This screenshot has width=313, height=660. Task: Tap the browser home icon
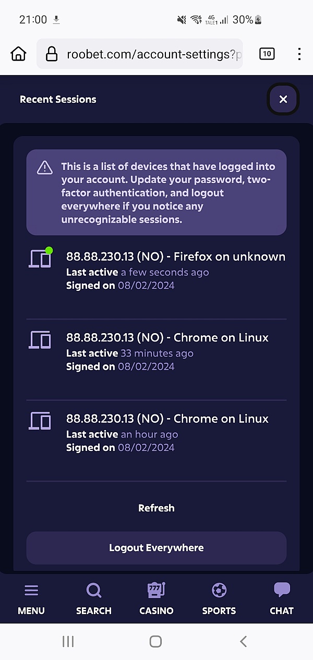coord(18,54)
